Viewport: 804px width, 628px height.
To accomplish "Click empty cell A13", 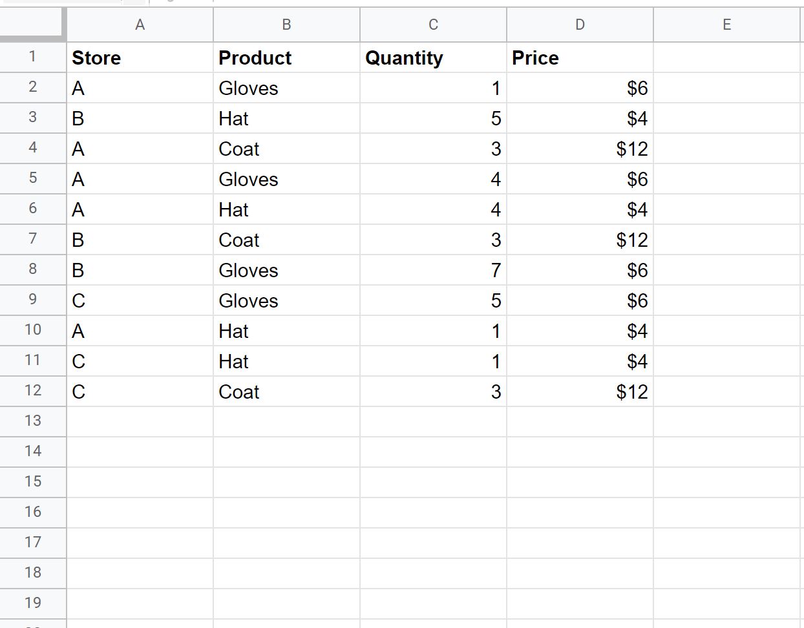I will (140, 422).
